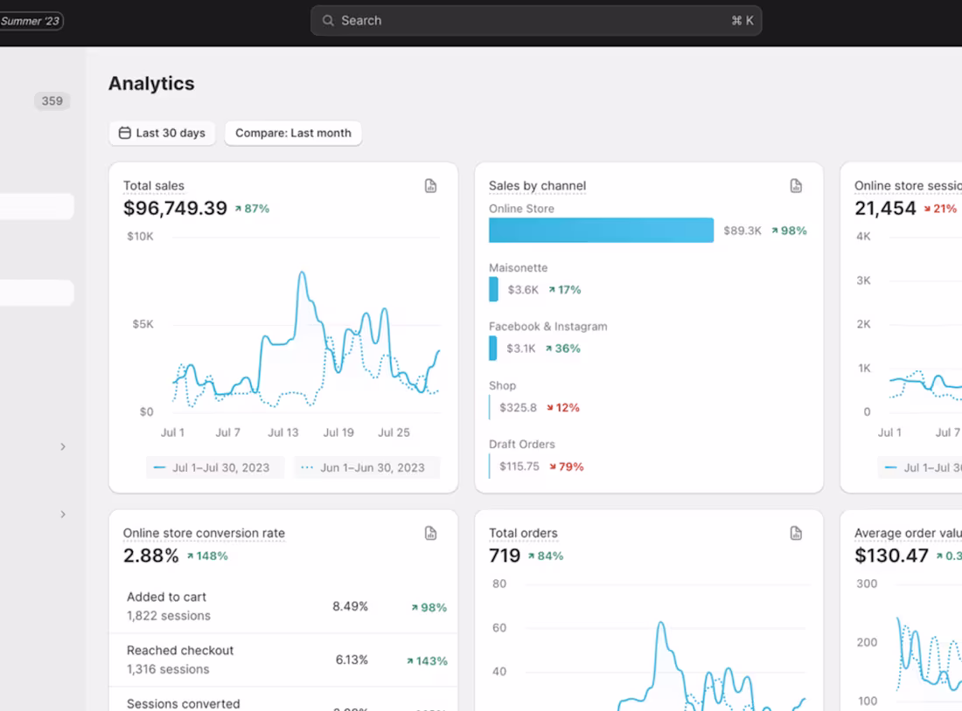Click the magnifier icon in the search bar
Viewport: 962px width, 711px height.
click(328, 21)
